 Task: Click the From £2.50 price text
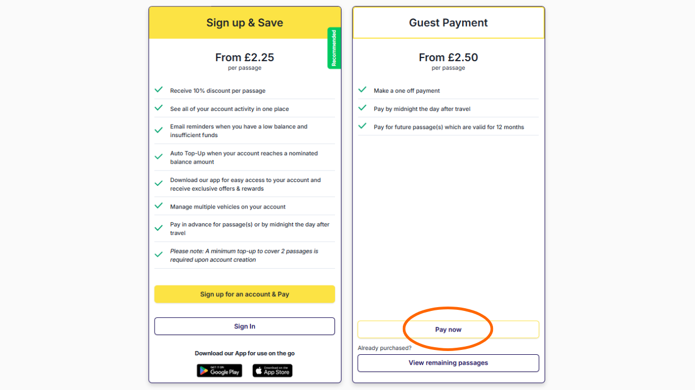448,57
